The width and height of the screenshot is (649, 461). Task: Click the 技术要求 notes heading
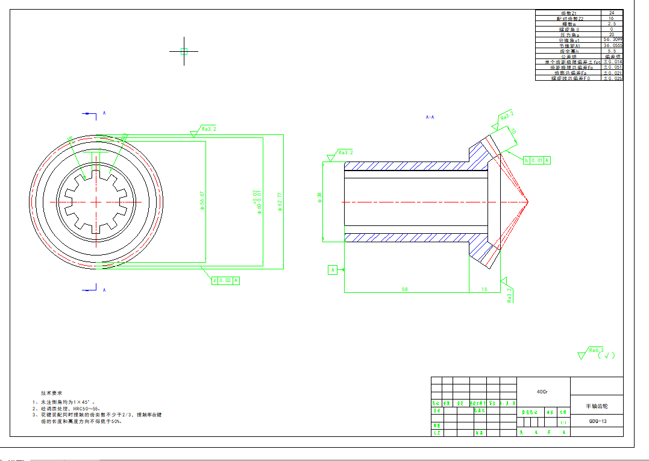(x=50, y=392)
